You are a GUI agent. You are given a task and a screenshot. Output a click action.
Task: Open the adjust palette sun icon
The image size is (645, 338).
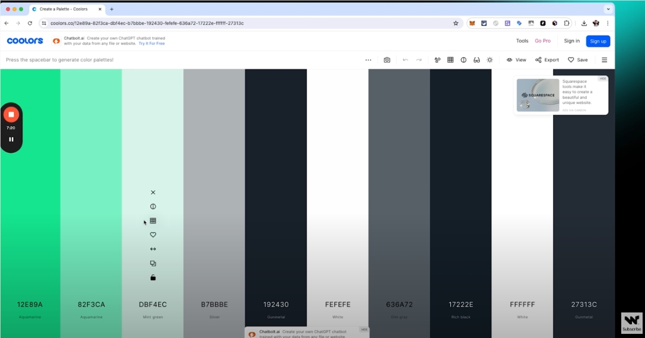(489, 60)
